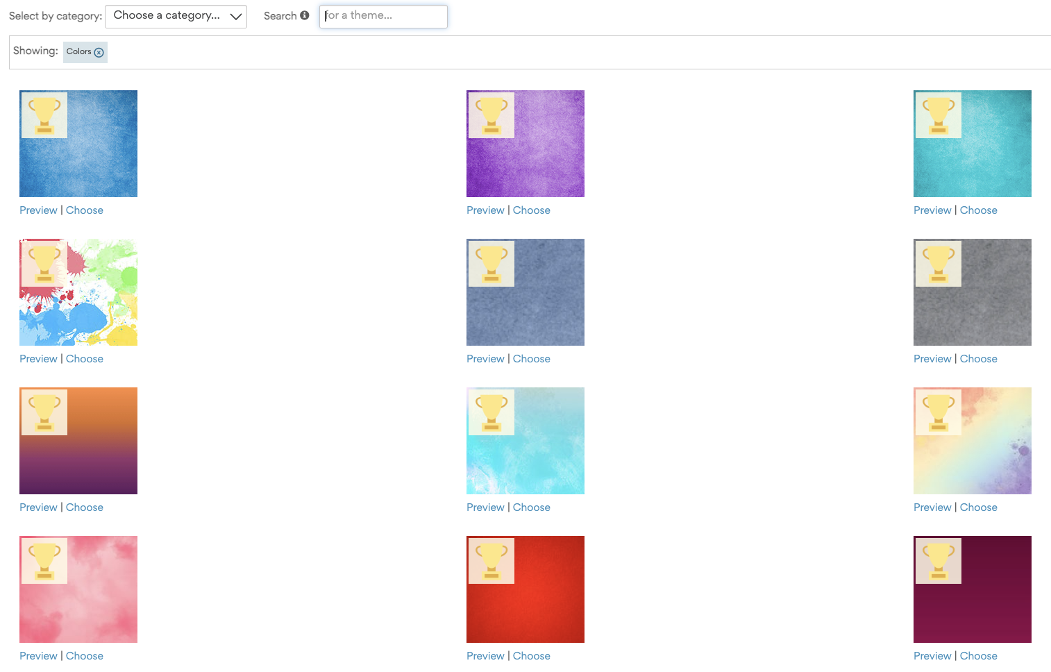Viewport: 1051px width, 672px height.
Task: Remove the Colors filter tag
Action: [x=99, y=53]
